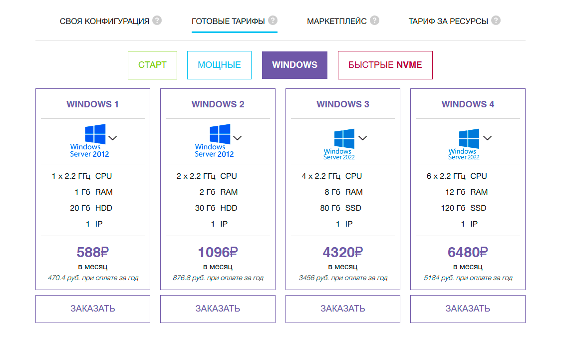565x345 pixels.
Task: Click the 1 x 2.2 ГГц CPU line
Action: pos(82,176)
